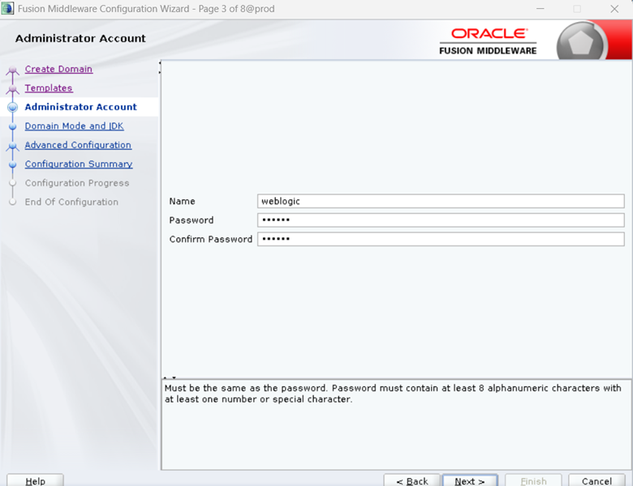Focus the Name field containing weblogic

[x=441, y=201]
